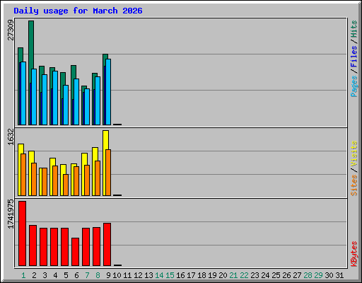Click the Visits legend label

click(354, 154)
